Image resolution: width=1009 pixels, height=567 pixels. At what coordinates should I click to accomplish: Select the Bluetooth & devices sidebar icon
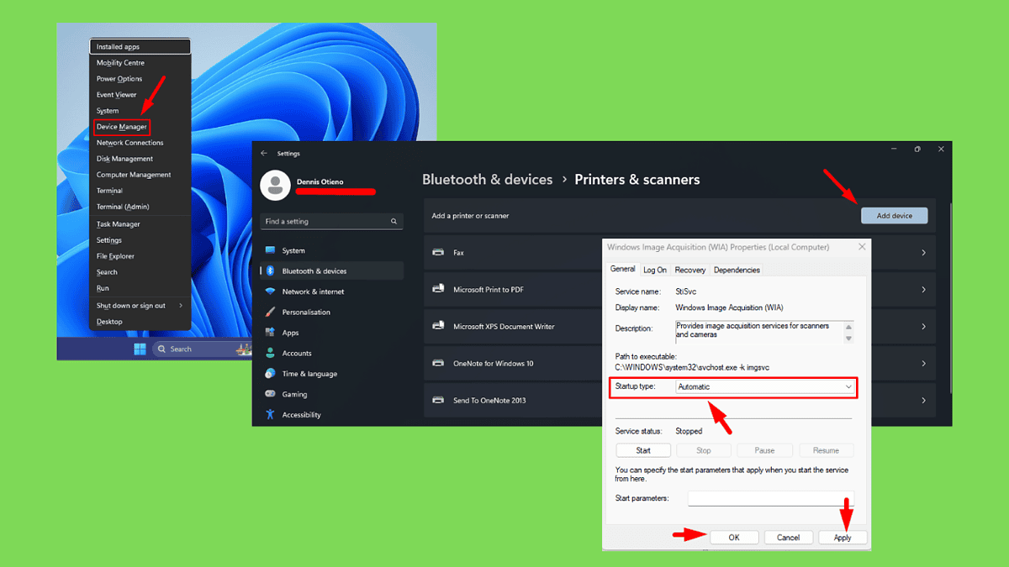(270, 271)
